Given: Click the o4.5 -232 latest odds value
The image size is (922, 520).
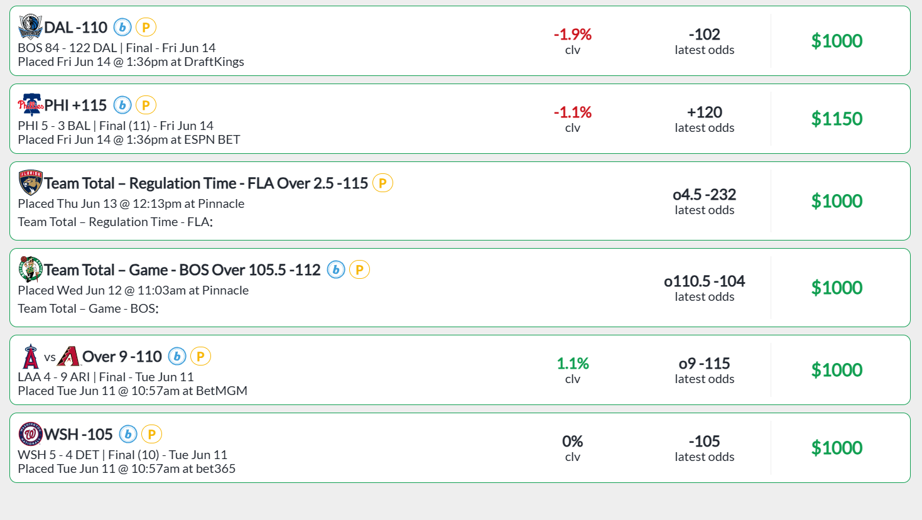Looking at the screenshot, I should pos(704,195).
